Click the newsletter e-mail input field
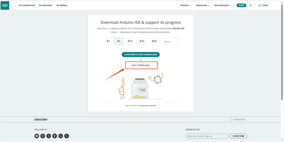 [x=207, y=136]
